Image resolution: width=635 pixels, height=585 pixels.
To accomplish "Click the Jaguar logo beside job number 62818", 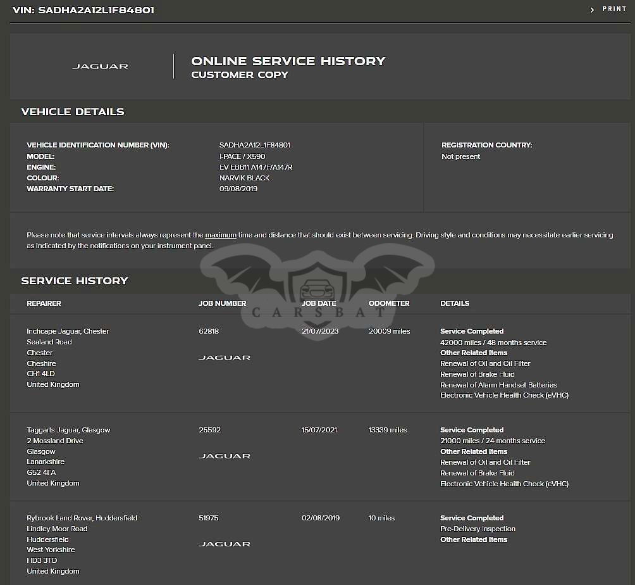I will [224, 358].
